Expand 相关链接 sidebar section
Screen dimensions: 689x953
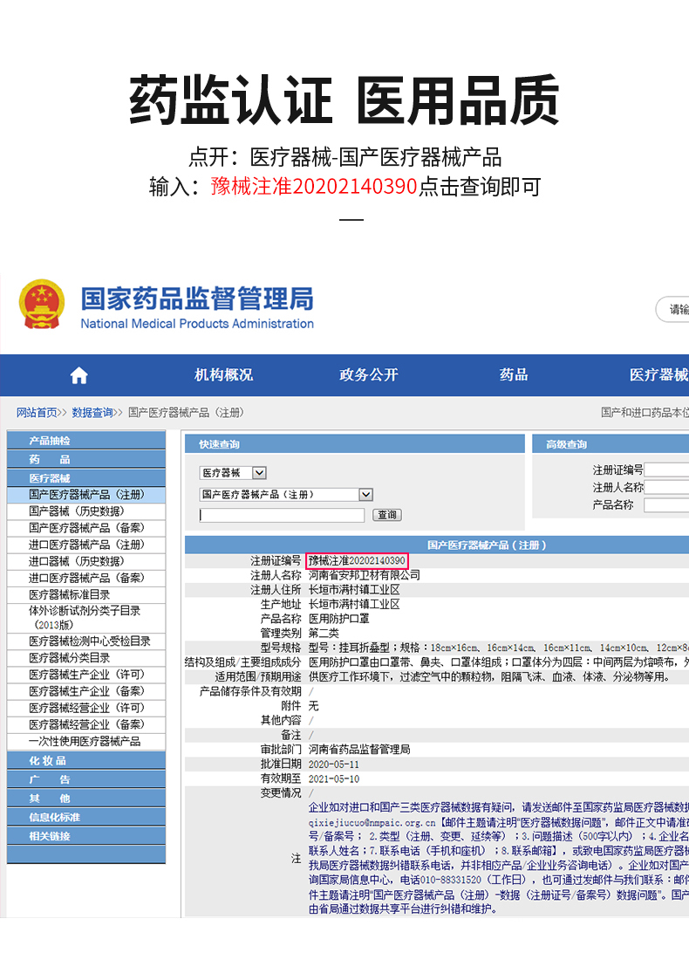coord(86,836)
